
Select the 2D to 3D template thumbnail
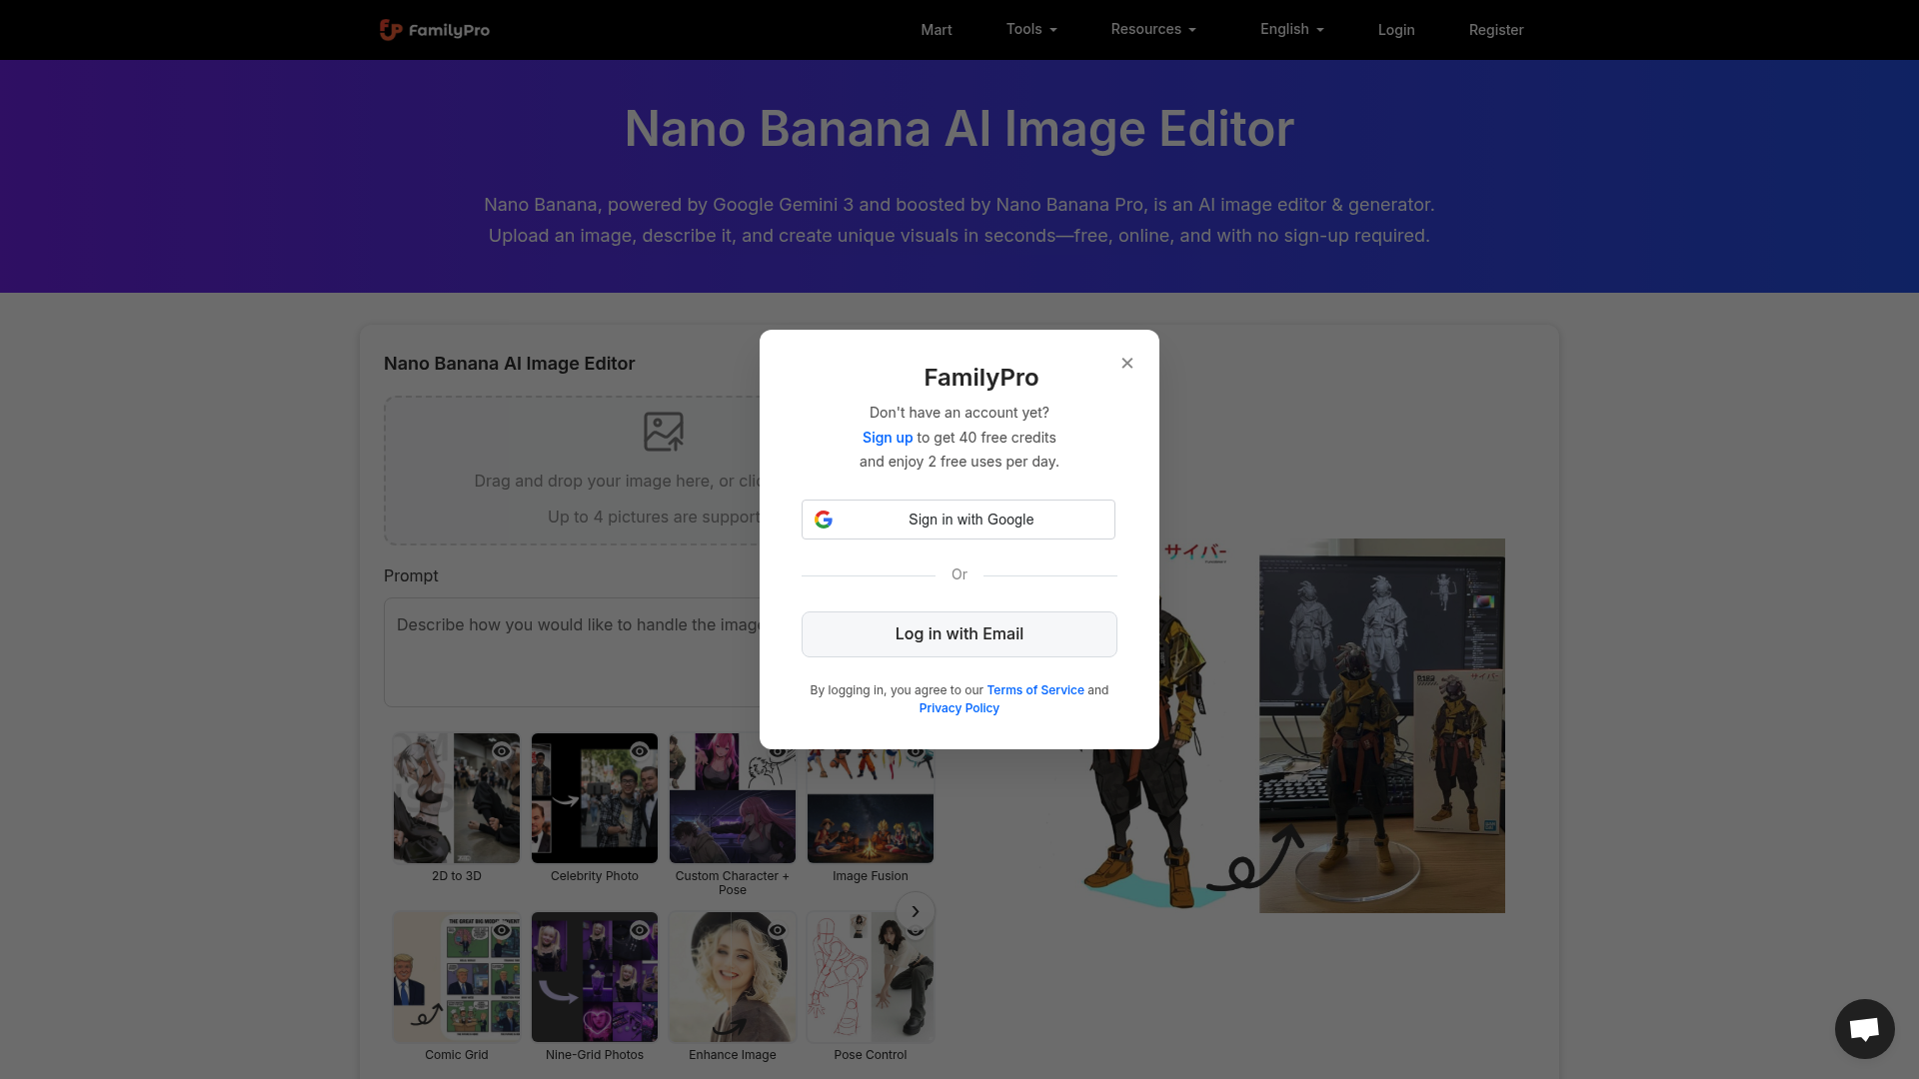457,798
